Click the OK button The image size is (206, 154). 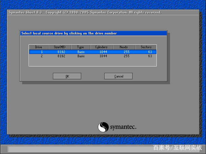(67, 76)
